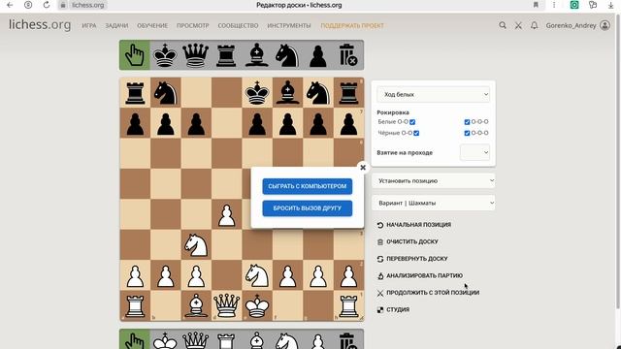The image size is (621, 349).
Task: Pick the black pawn from top palette
Action: point(317,55)
